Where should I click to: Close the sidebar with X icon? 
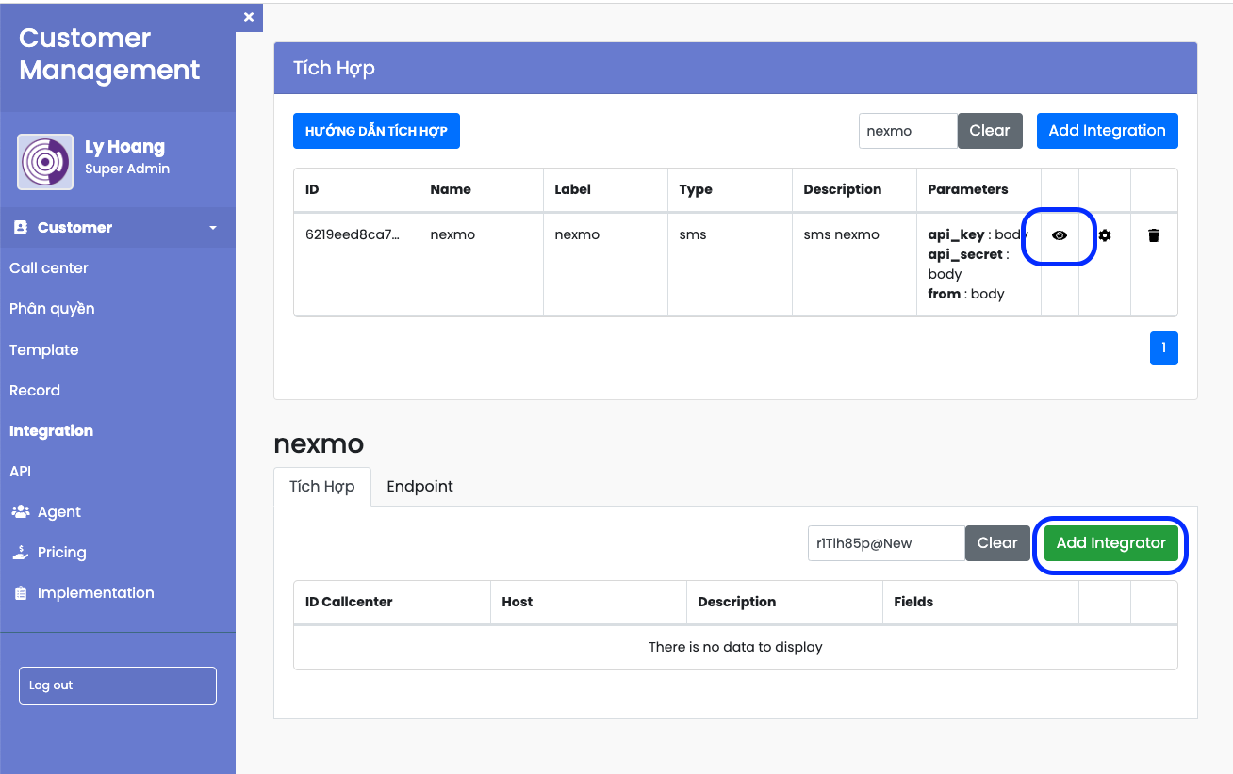[249, 17]
